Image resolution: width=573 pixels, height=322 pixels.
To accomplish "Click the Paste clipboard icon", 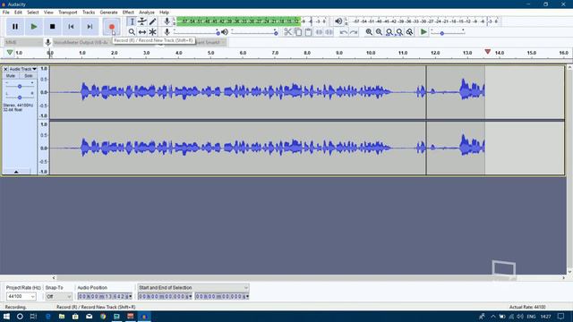I will [308, 32].
